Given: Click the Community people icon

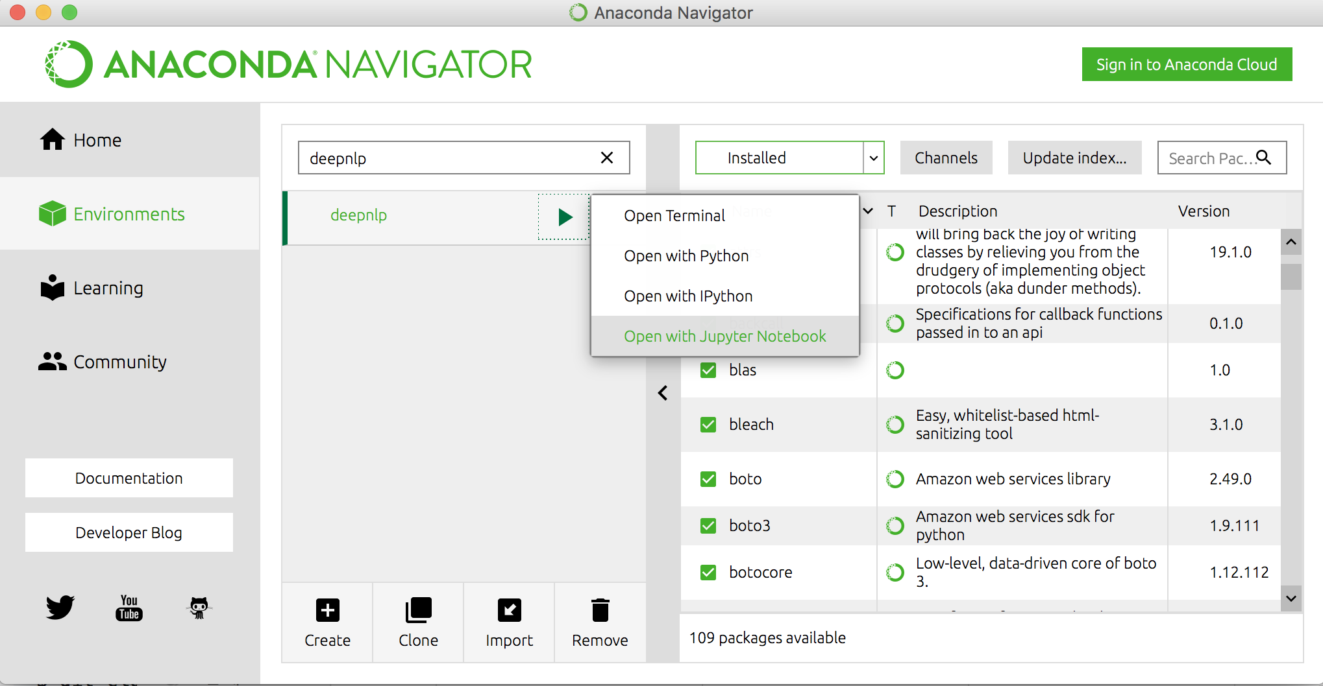Looking at the screenshot, I should (53, 361).
